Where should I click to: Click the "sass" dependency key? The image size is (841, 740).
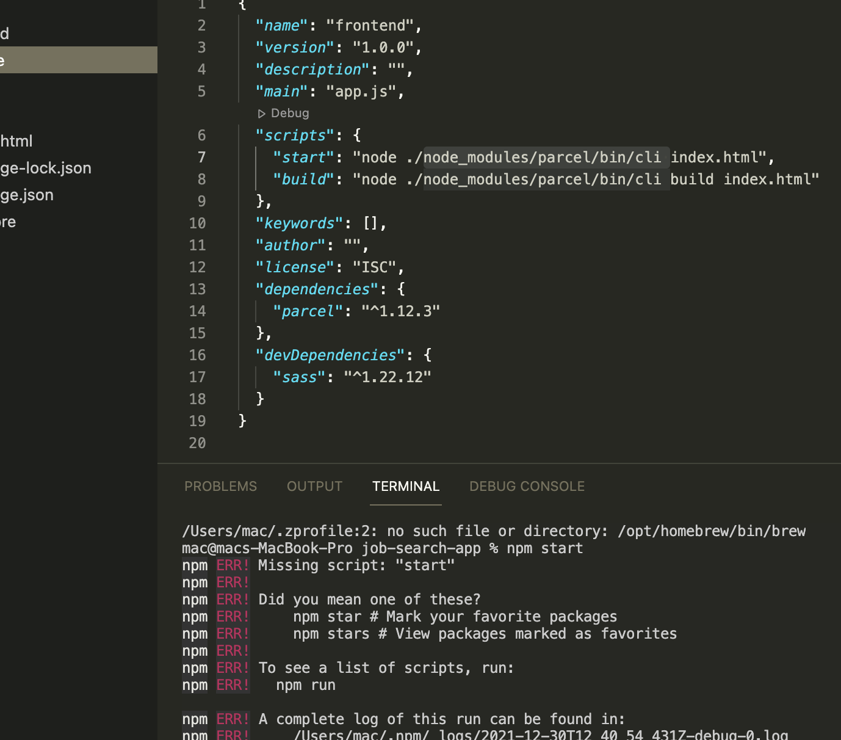click(300, 377)
